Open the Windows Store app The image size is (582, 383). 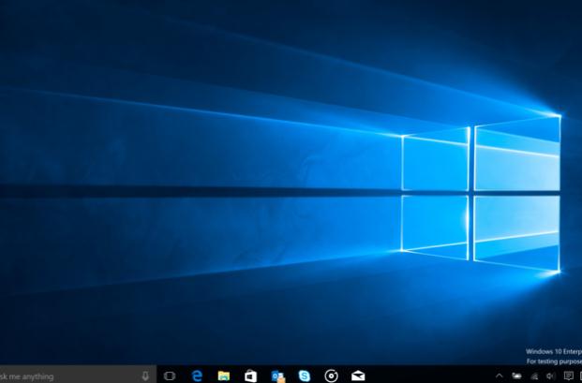pyautogui.click(x=250, y=376)
